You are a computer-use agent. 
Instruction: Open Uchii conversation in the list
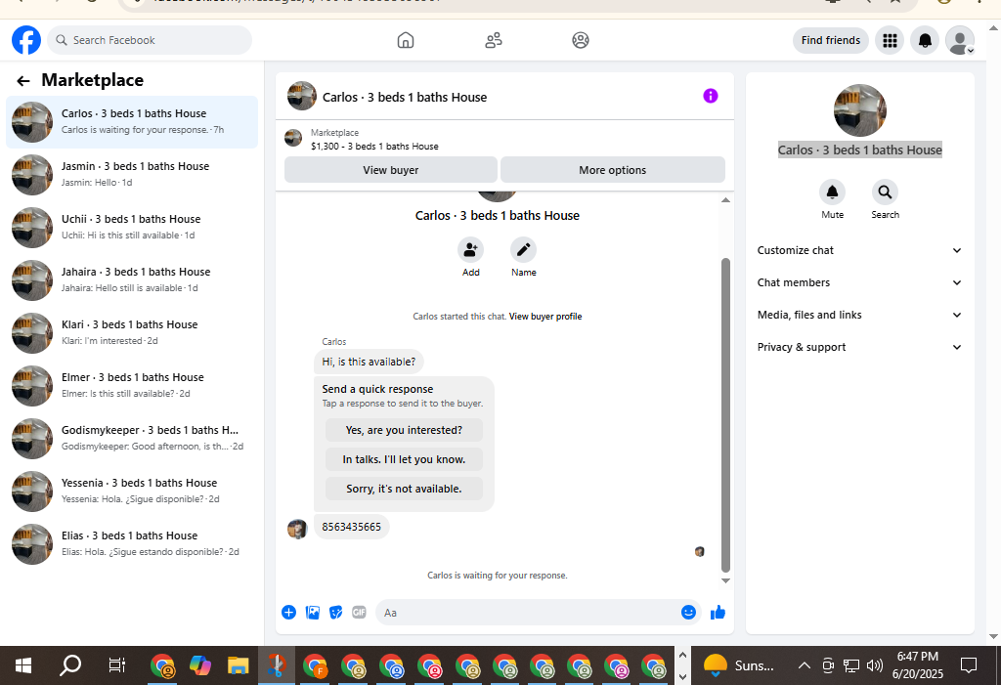click(x=132, y=228)
